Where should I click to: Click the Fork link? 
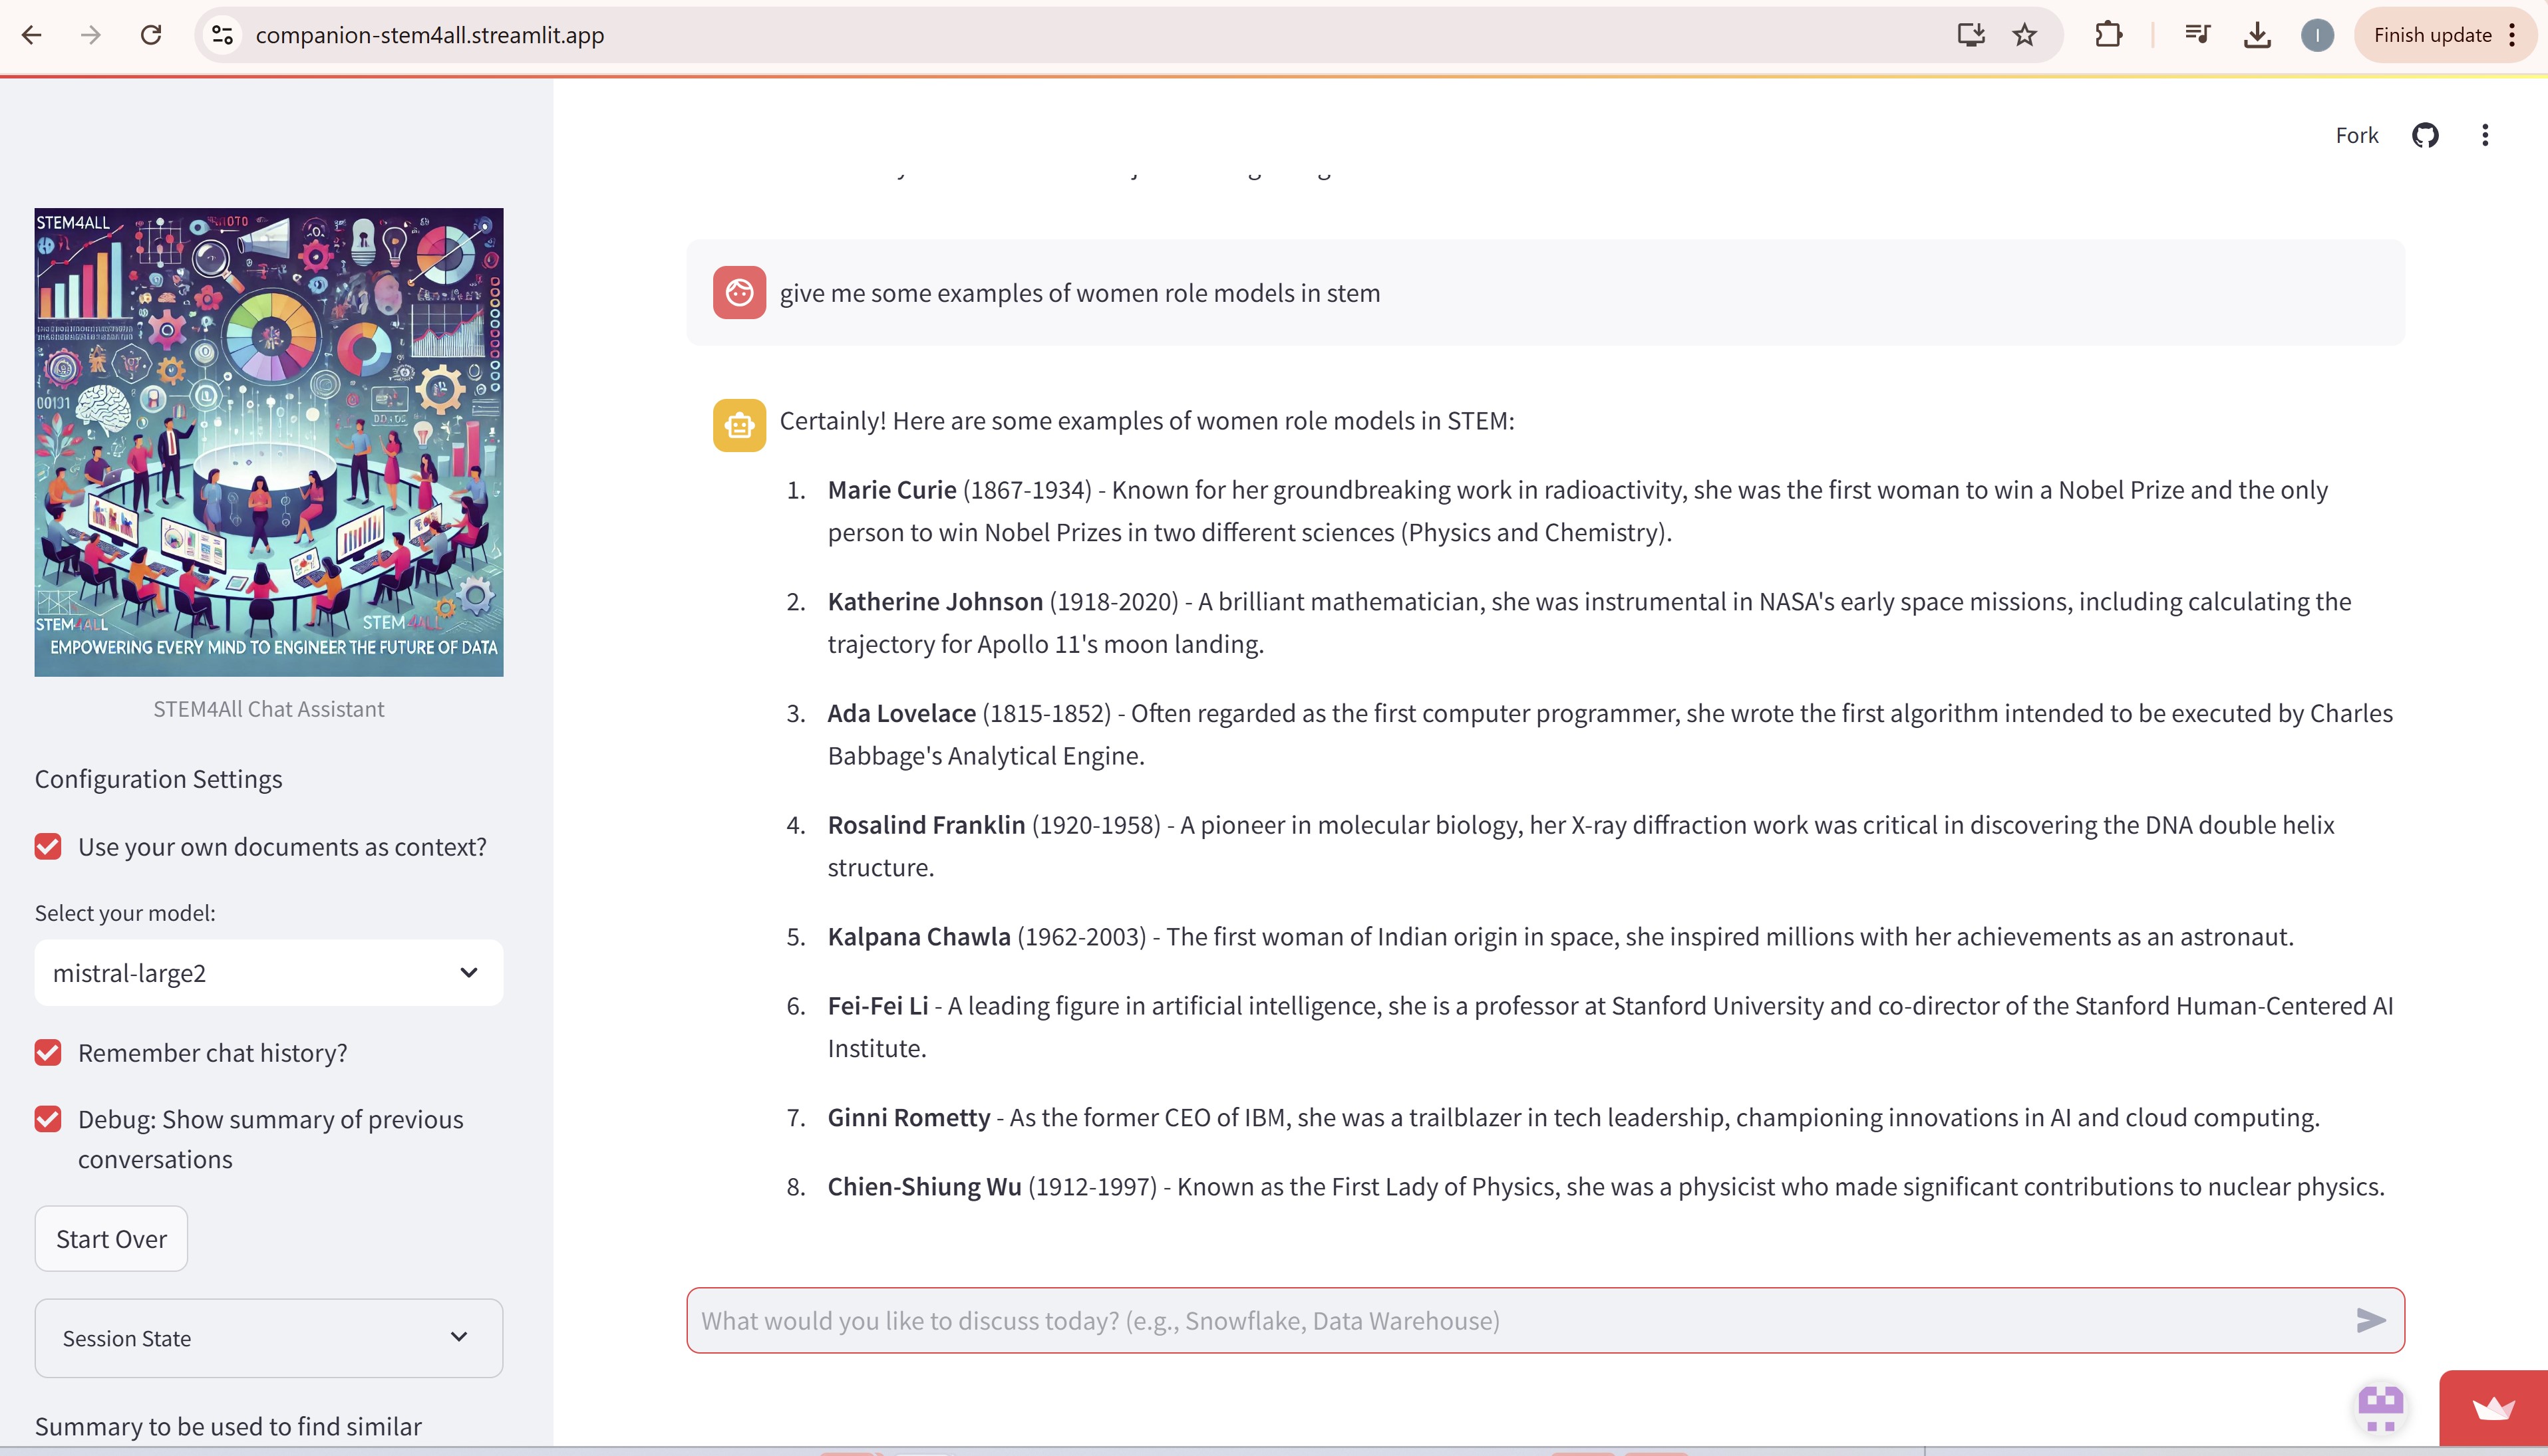coord(2356,135)
